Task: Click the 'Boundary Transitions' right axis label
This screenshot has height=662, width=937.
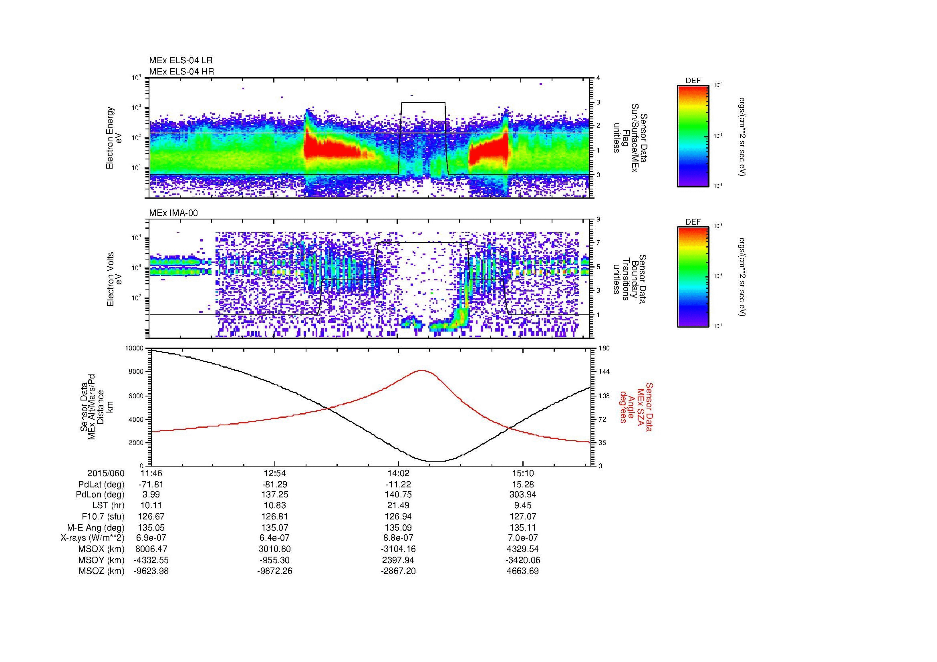Action: coord(630,279)
